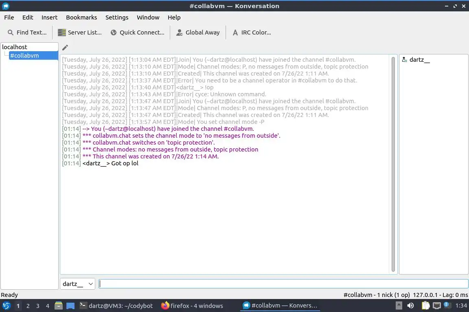Click the chat log vertical scrollbar
469x312 pixels.
pos(393,164)
